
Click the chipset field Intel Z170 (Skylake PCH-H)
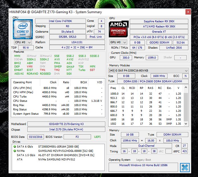[66, 130]
